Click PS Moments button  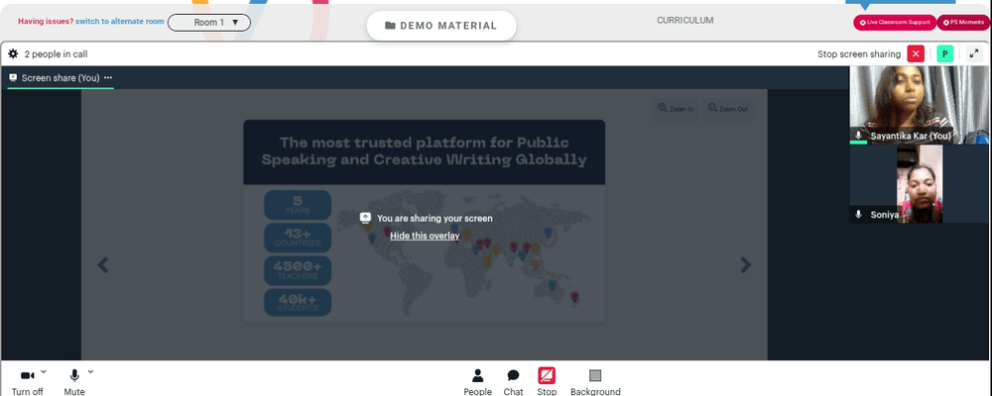click(963, 22)
